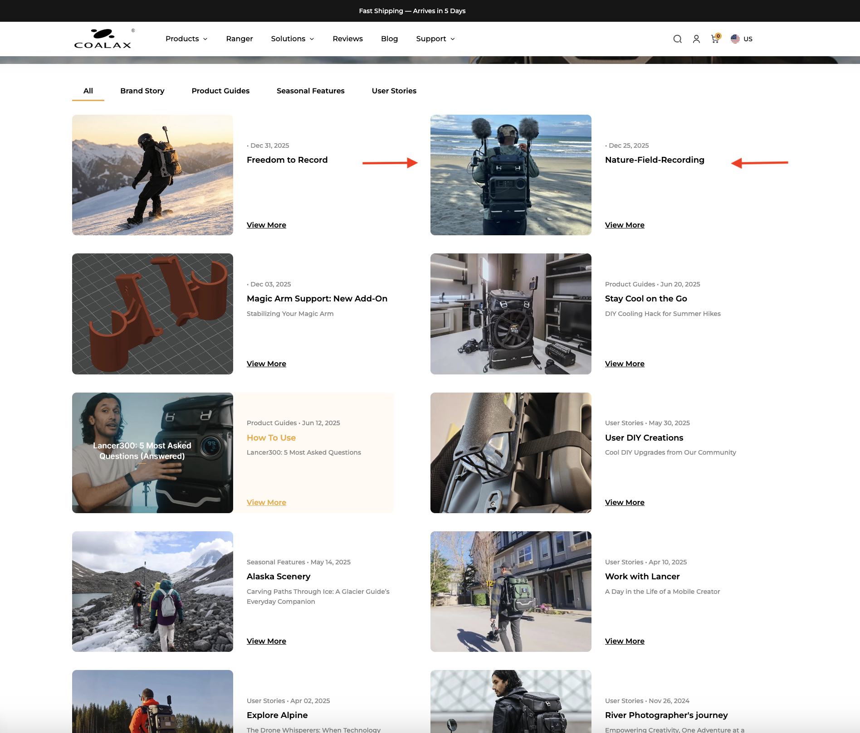Viewport: 860px width, 733px height.
Task: Click the 'Fast Shipping — Arrives in 5 Days' banner
Action: tap(412, 11)
